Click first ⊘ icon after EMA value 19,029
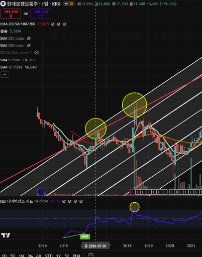The width and height of the screenshot is (202, 257). pyautogui.click(x=53, y=24)
